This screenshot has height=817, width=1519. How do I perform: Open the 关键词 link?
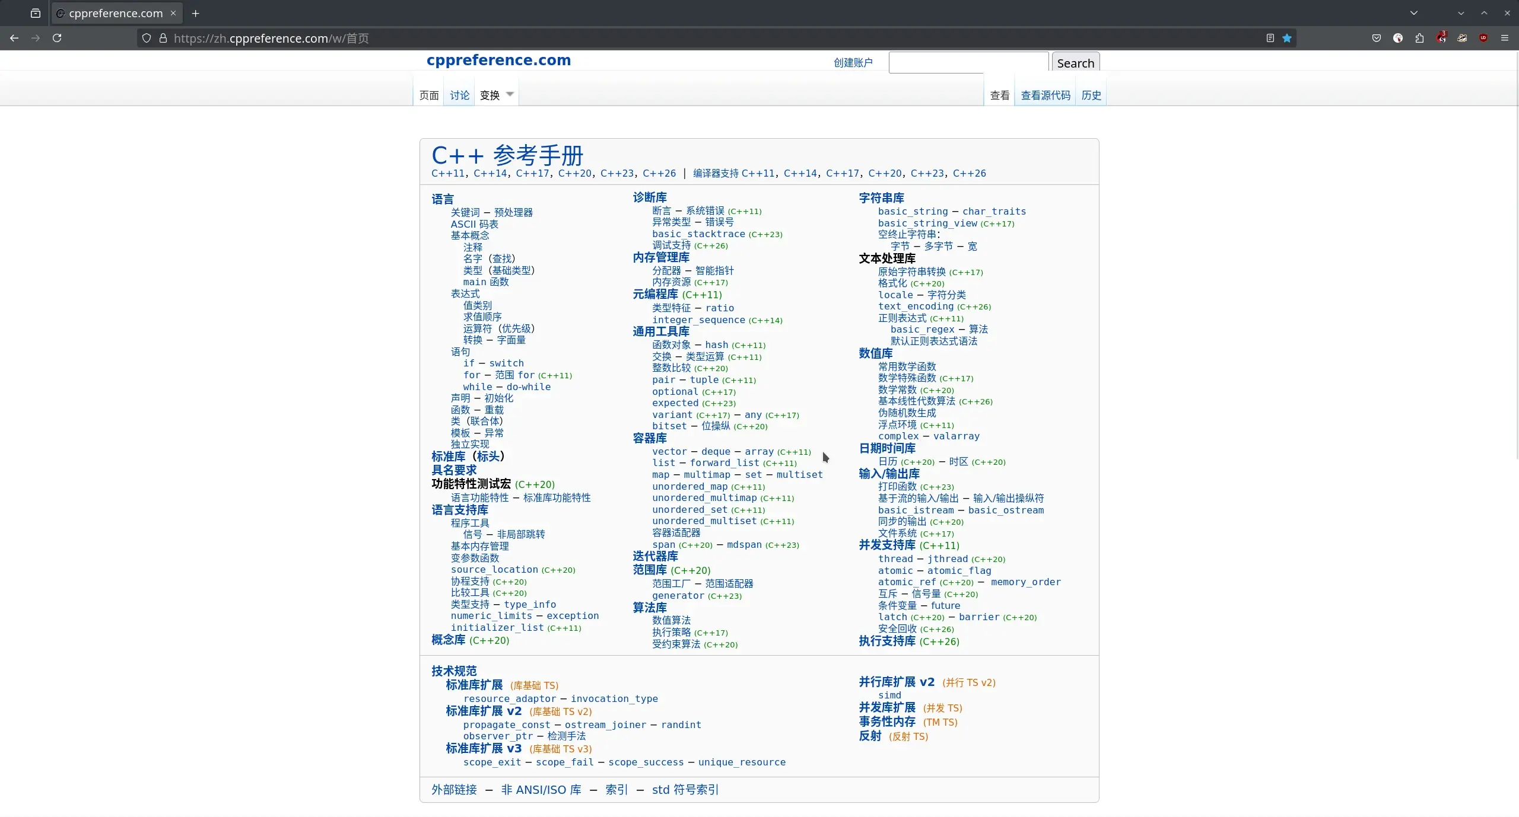(465, 212)
